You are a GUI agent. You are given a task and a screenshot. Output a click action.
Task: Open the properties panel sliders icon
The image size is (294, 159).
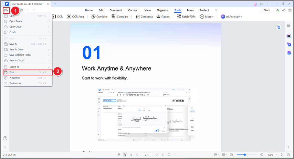click(289, 26)
